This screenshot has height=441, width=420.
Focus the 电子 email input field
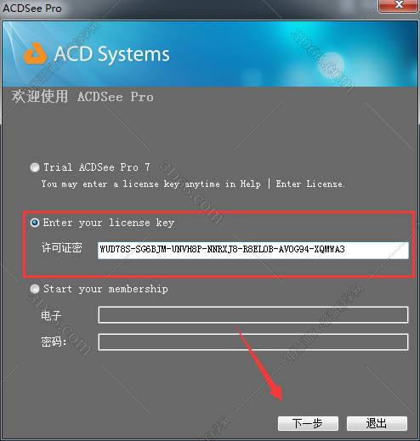253,314
